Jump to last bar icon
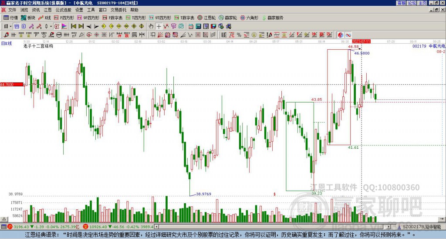Image resolution: width=446 pixels, height=239 pixels. 81,27
